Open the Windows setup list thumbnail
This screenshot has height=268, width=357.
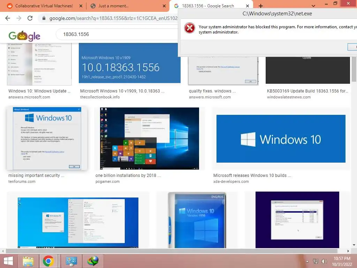297,220
